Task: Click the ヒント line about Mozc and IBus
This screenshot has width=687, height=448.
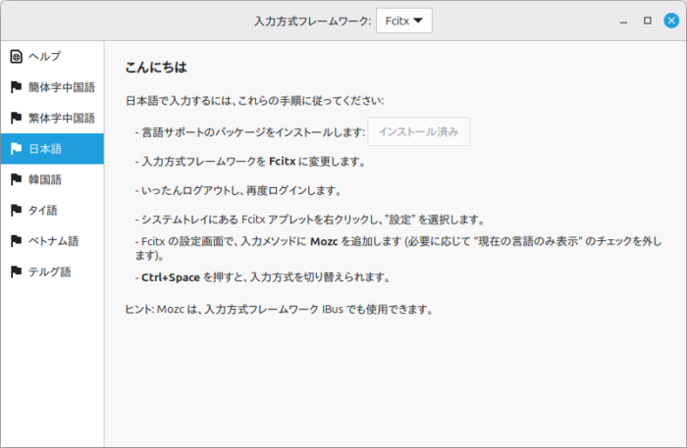Action: tap(279, 310)
